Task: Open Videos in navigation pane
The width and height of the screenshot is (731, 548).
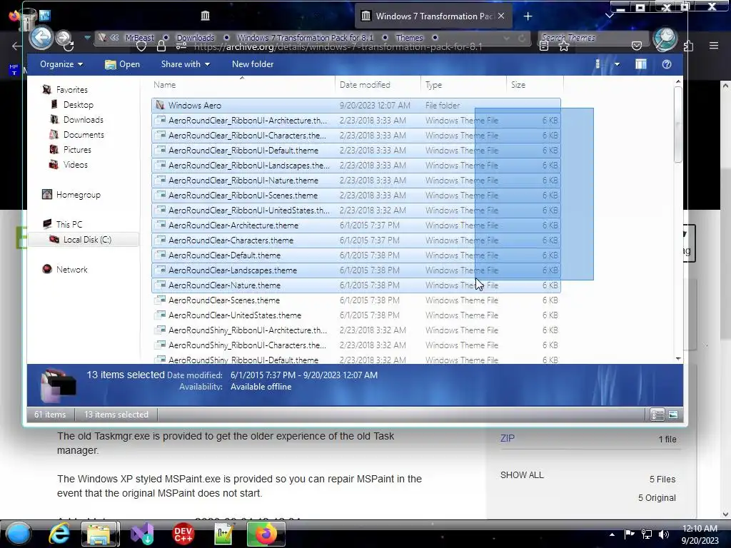Action: pos(75,165)
